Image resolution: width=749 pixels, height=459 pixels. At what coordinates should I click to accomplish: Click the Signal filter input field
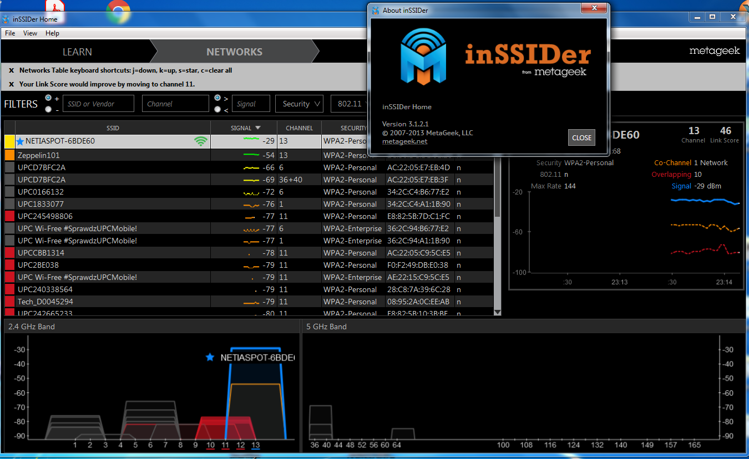tap(251, 104)
